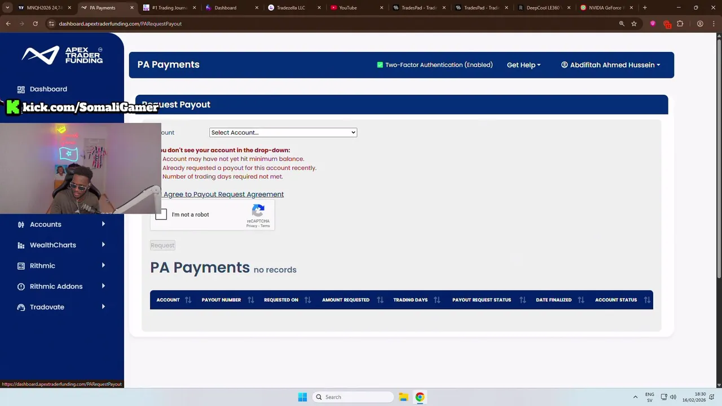Click the Apex Trader Funding logo

(62, 55)
